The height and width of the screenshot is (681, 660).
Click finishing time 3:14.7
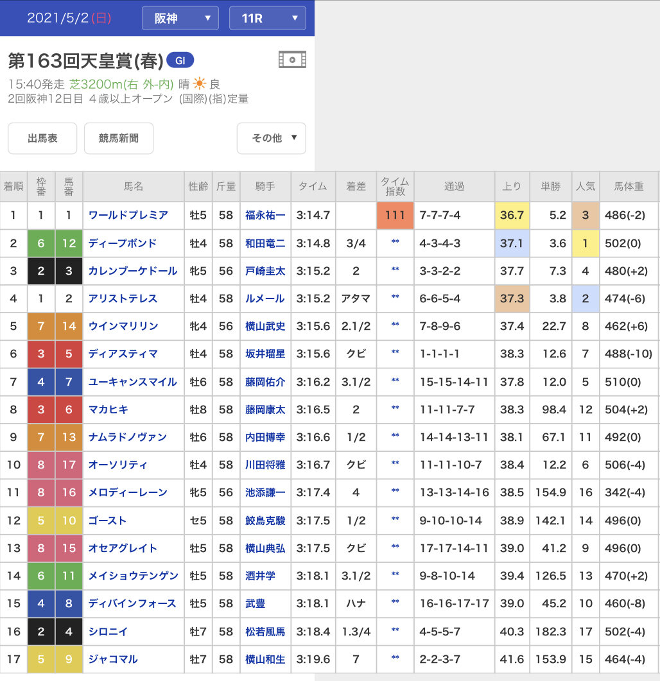(313, 215)
